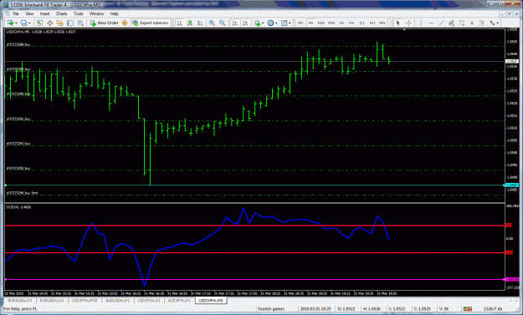The width and height of the screenshot is (523, 315).
Task: Open the Periodicity clock dropdown
Action: coord(276,23)
